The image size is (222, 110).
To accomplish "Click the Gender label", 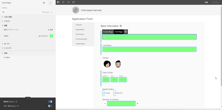I will pyautogui.click(x=106, y=58).
